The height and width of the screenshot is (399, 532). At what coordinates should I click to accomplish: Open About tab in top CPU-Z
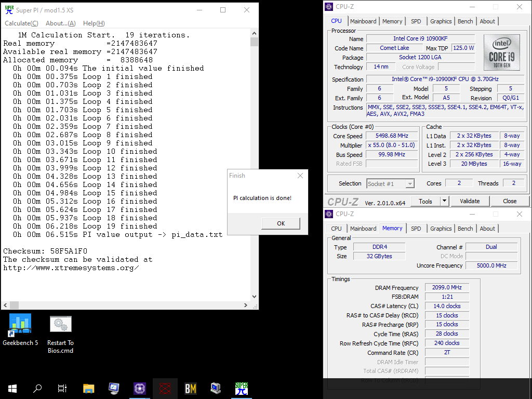487,21
